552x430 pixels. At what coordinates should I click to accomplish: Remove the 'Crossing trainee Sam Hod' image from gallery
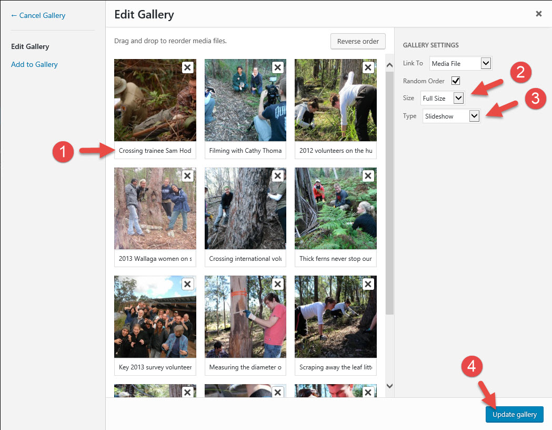[187, 67]
